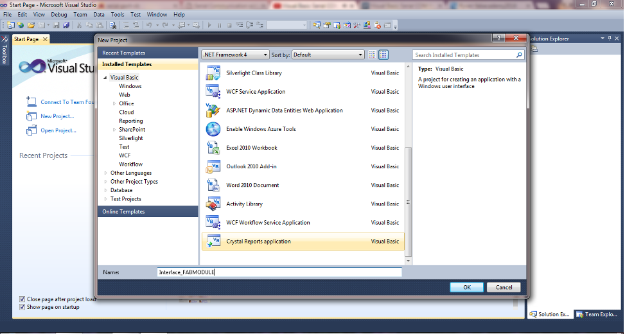Viewport: 625px width, 334px height.
Task: Click the template list scroll down arrow
Action: [x=408, y=261]
